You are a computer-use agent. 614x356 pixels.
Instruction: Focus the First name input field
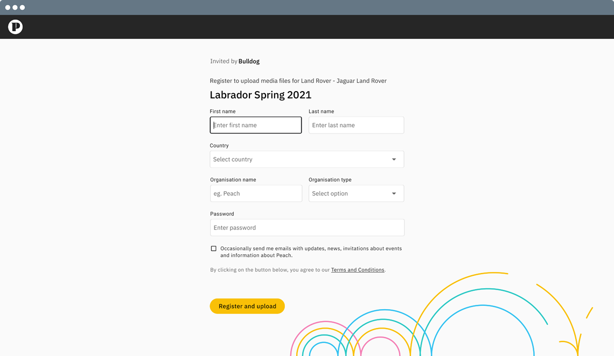coord(256,125)
